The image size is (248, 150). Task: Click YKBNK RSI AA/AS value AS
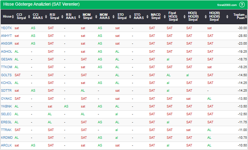click(x=66, y=106)
